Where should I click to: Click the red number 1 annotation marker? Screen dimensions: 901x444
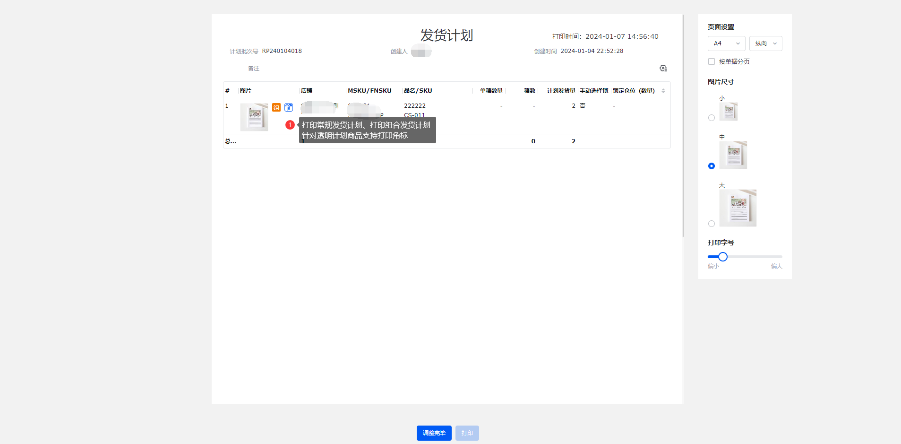290,125
